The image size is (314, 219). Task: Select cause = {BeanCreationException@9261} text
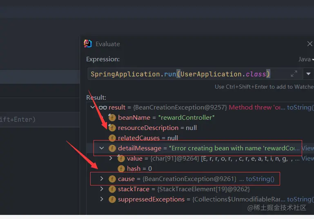(x=177, y=179)
